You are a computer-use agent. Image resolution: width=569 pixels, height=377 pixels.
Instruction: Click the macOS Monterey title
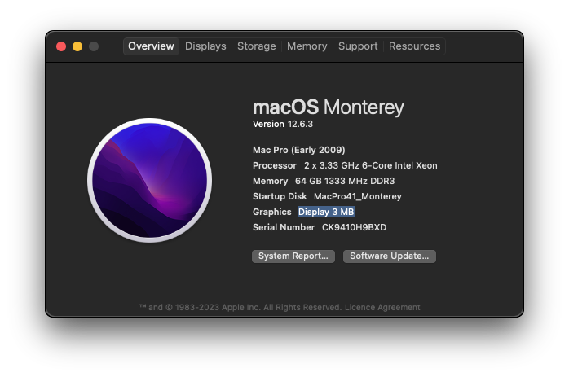[328, 107]
